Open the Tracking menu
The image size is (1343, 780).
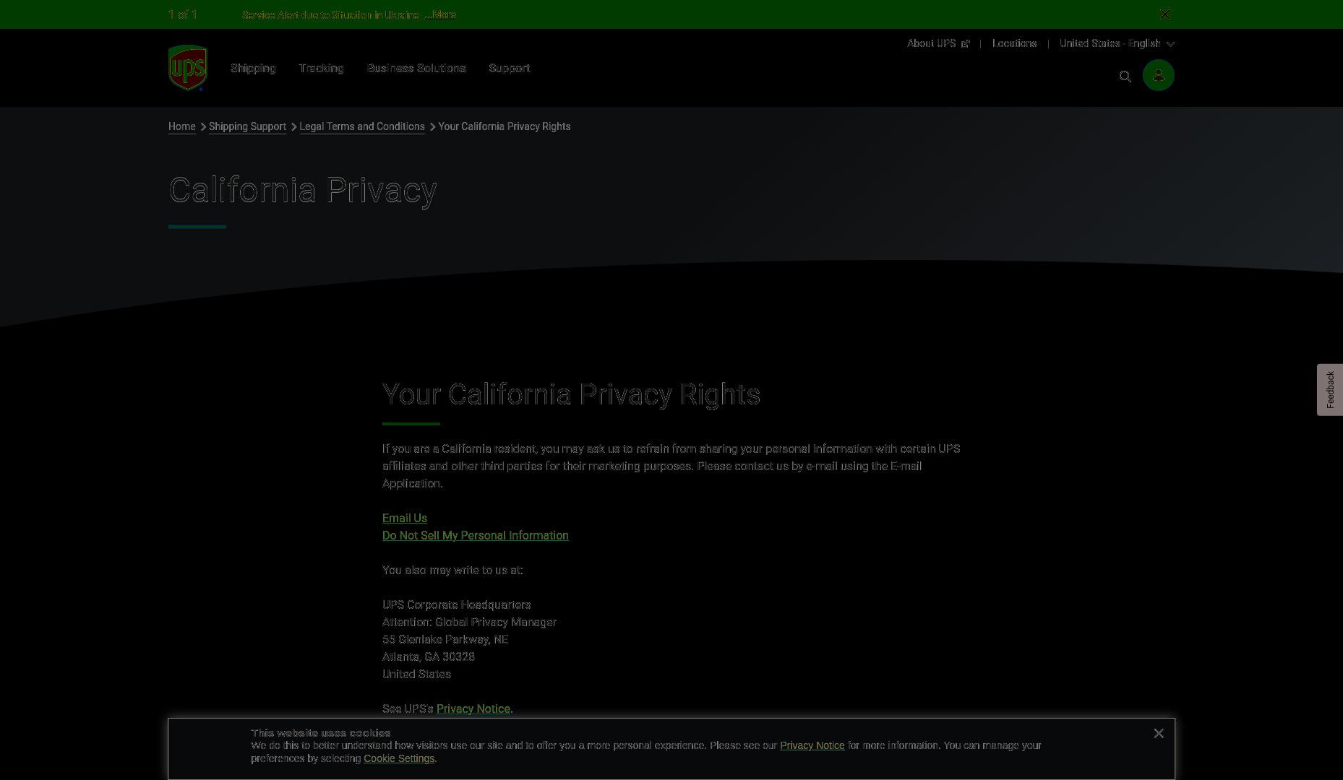321,68
